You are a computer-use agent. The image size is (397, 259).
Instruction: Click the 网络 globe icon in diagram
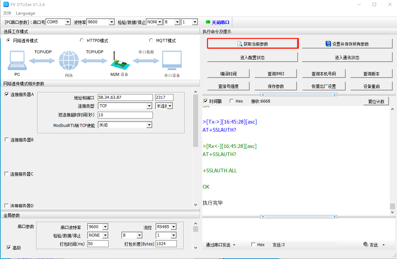[x=69, y=61]
